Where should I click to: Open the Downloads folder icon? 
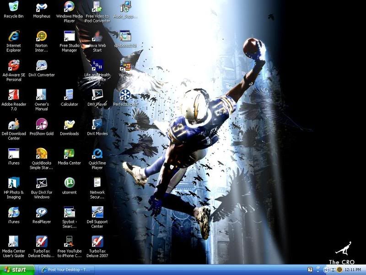pyautogui.click(x=69, y=124)
